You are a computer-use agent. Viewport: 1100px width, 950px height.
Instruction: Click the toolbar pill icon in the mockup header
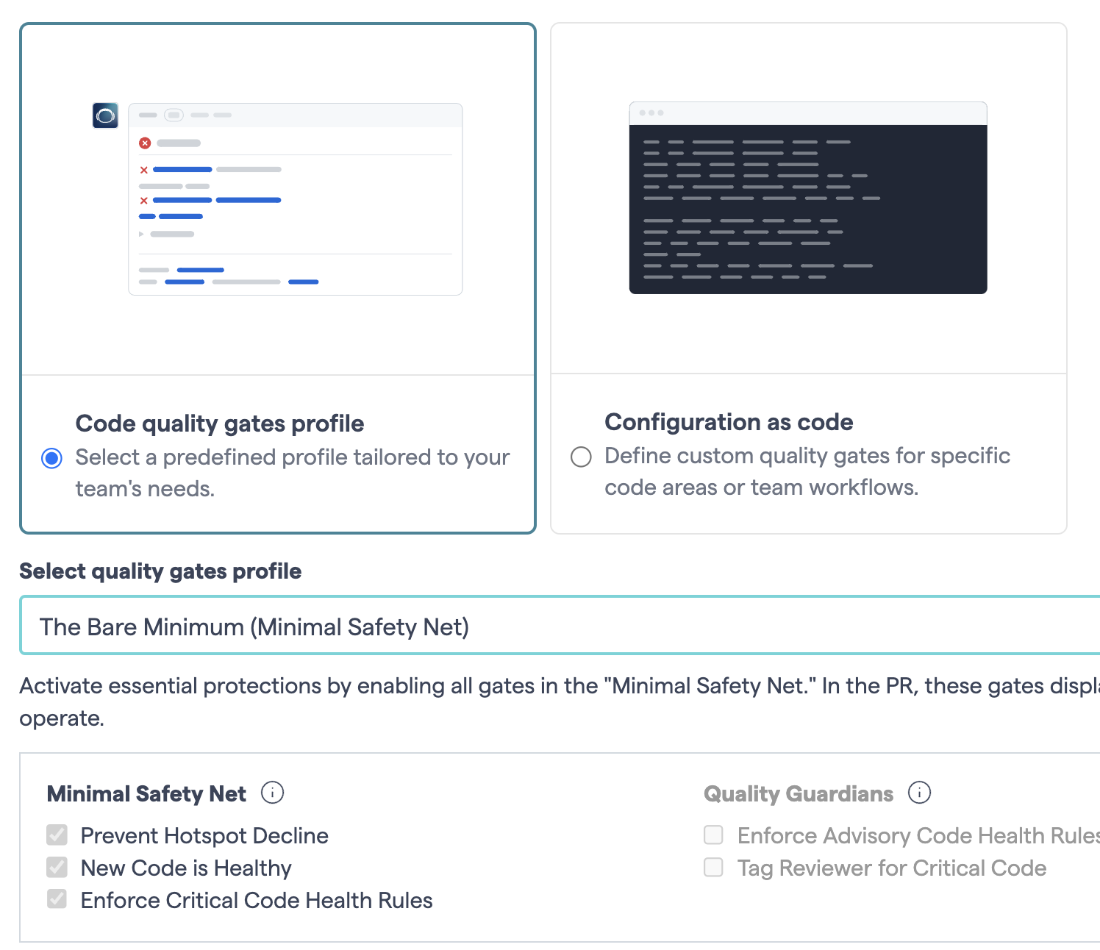pos(174,115)
